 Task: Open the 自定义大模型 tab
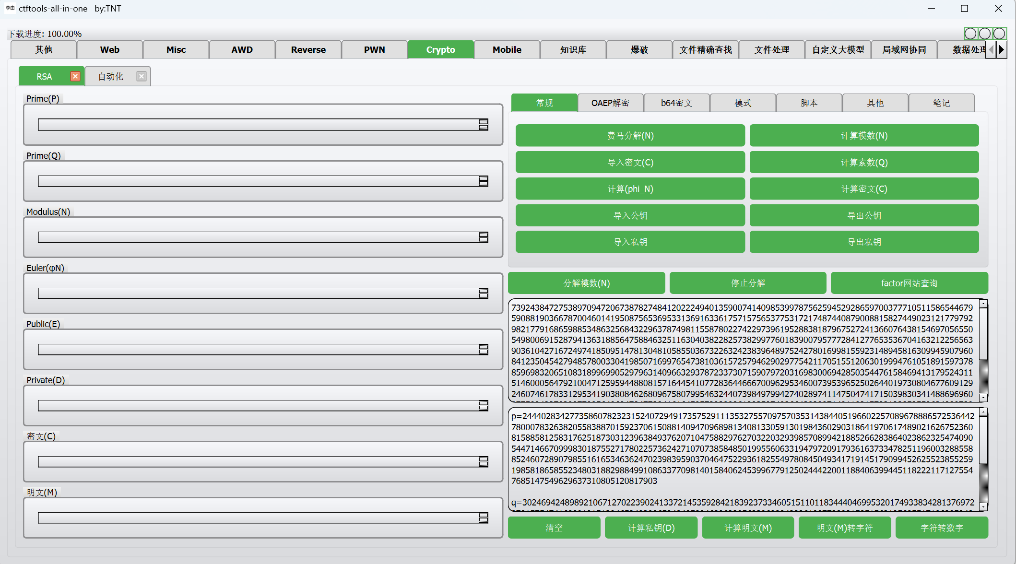click(x=838, y=50)
